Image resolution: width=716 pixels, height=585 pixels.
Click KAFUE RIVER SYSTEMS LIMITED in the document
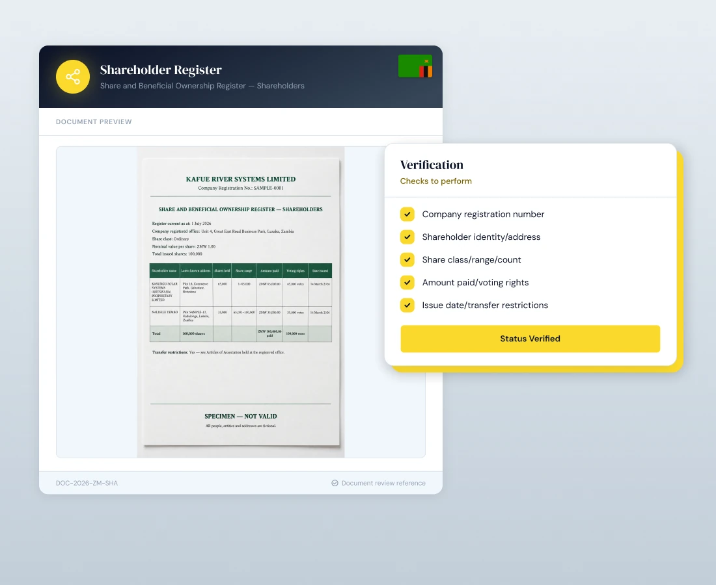241,179
